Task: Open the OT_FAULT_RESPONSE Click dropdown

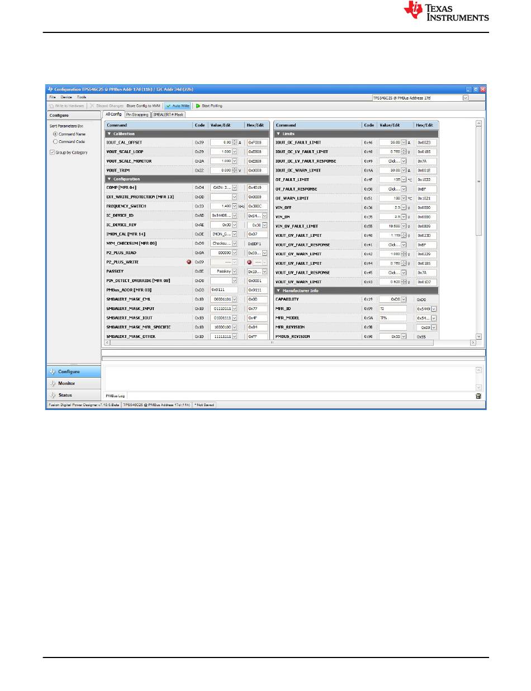Action: click(404, 189)
